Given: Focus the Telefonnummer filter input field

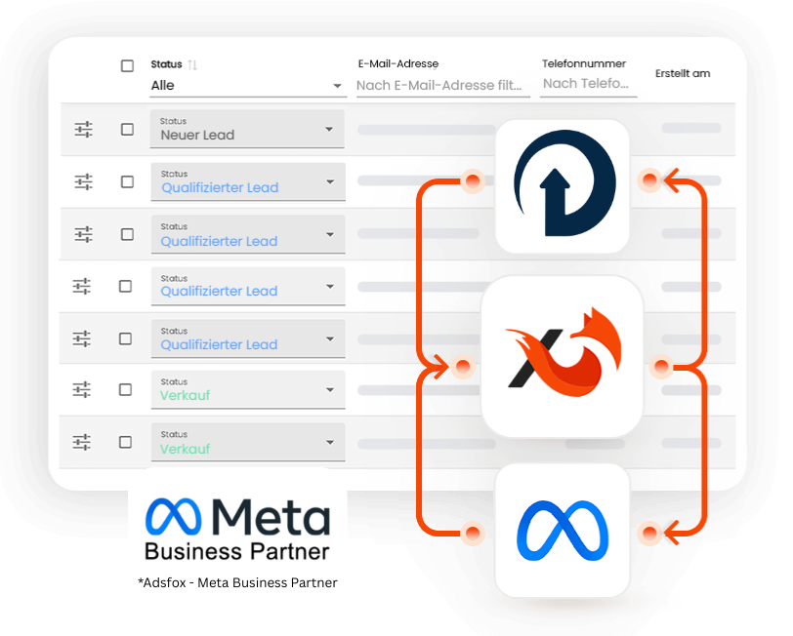Looking at the screenshot, I should 588,84.
